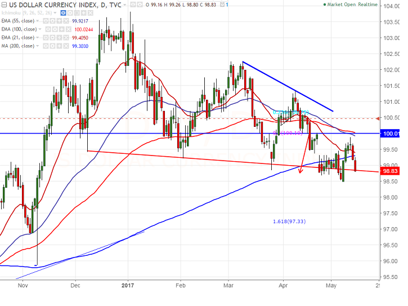Click plus icon on MA (200, close)

[x=59, y=46]
